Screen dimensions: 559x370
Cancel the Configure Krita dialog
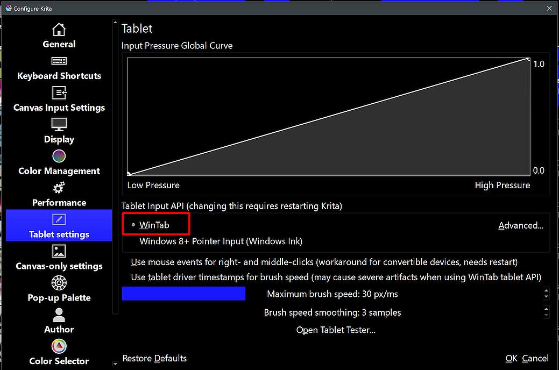(535, 358)
